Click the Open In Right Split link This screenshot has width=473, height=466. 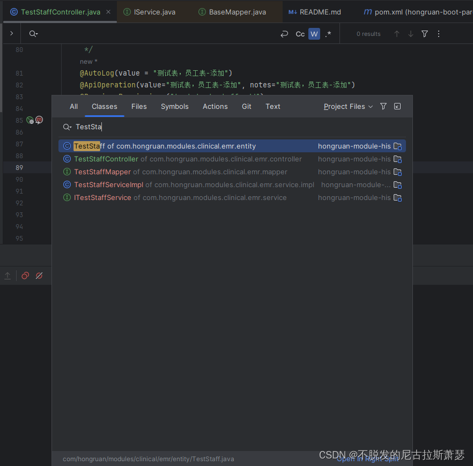[368, 459]
